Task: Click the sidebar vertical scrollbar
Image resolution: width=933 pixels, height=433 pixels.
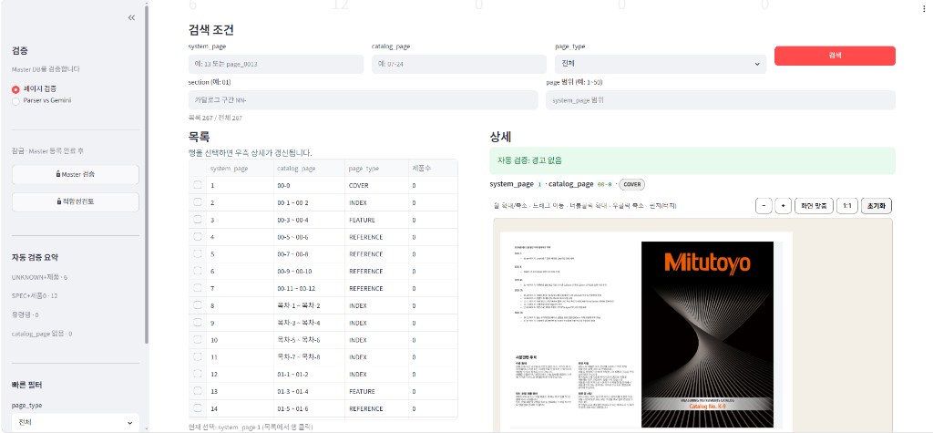Action: tap(147, 172)
